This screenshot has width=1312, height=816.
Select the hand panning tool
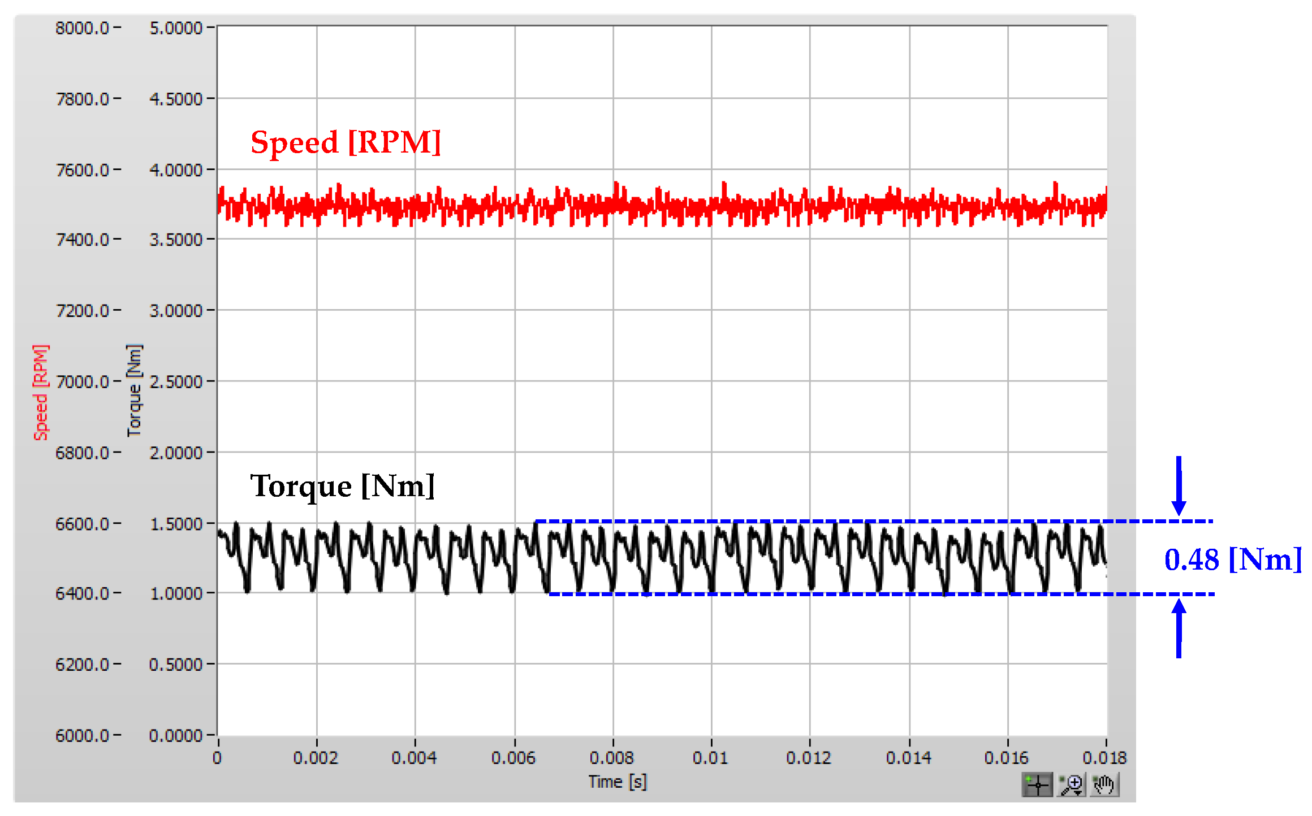pos(1104,784)
